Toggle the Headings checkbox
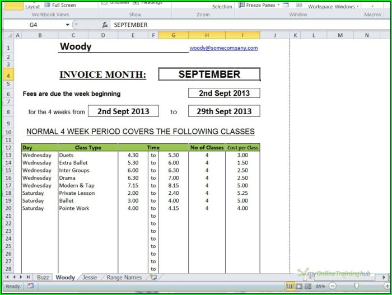The width and height of the screenshot is (392, 295). tap(136, 2)
